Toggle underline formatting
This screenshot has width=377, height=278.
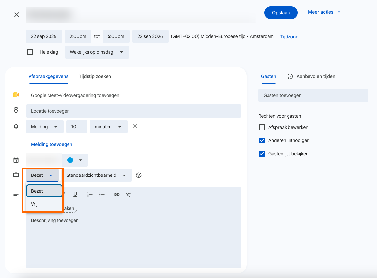pyautogui.click(x=75, y=195)
